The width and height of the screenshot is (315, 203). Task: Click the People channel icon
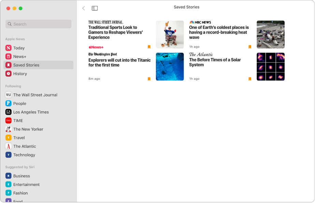tap(8, 104)
